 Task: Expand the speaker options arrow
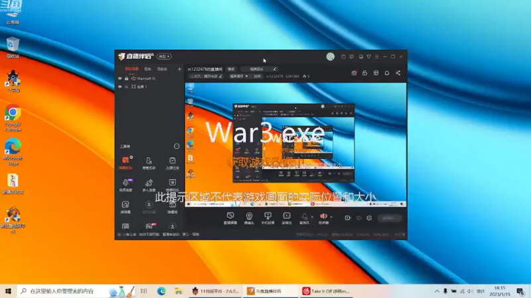tap(331, 217)
